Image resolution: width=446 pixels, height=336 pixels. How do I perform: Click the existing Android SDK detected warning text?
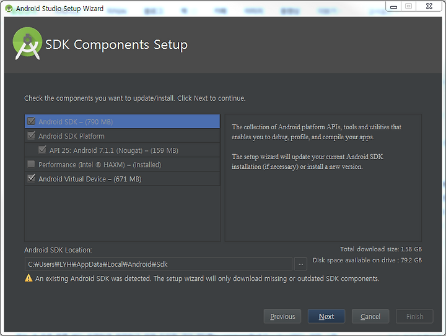tap(207, 278)
